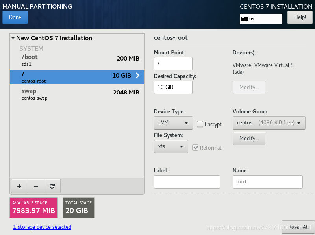Add a new mount point with plus button

[x=19, y=186]
